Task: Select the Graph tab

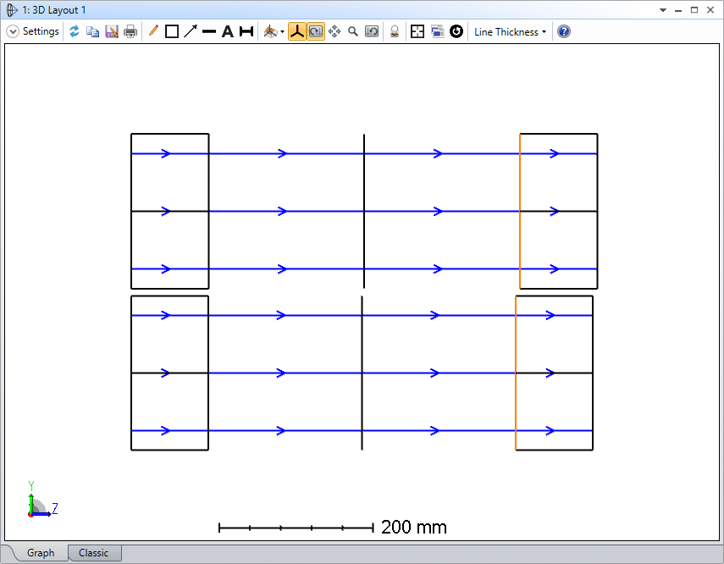Action: (x=40, y=552)
